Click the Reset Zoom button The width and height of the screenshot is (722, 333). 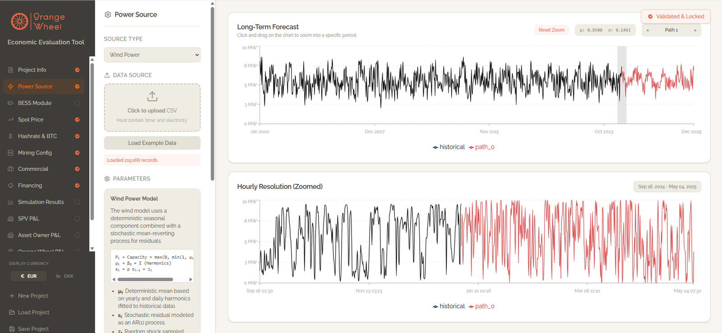[551, 30]
